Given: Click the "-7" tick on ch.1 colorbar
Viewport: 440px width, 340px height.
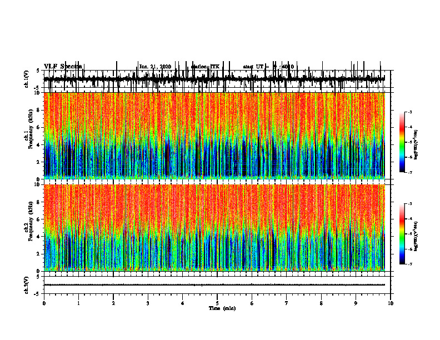Looking at the screenshot, I should pyautogui.click(x=410, y=172).
